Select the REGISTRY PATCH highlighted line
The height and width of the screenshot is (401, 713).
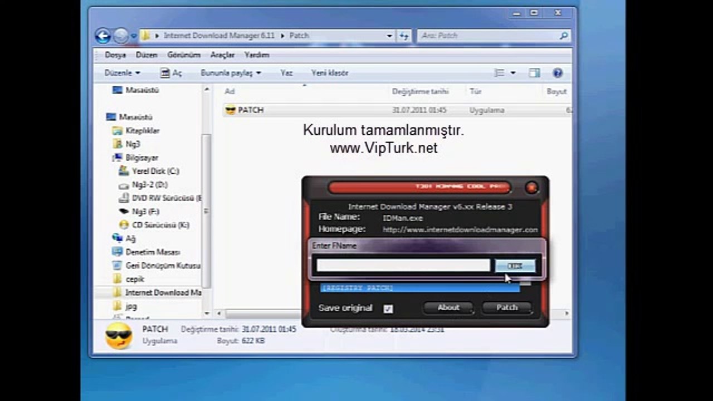click(420, 288)
